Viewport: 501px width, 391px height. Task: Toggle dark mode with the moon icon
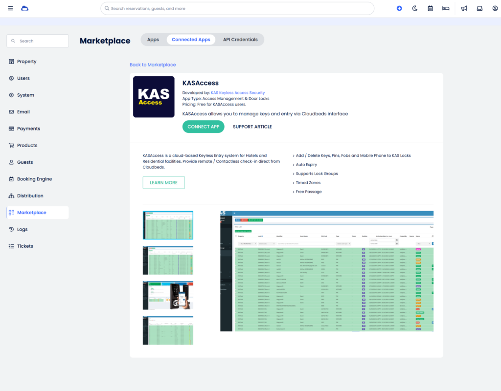(x=415, y=8)
